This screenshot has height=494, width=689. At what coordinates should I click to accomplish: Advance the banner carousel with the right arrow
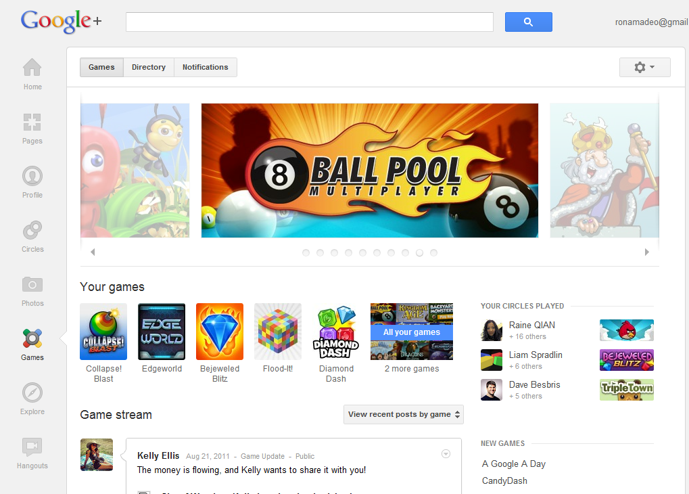click(x=646, y=251)
